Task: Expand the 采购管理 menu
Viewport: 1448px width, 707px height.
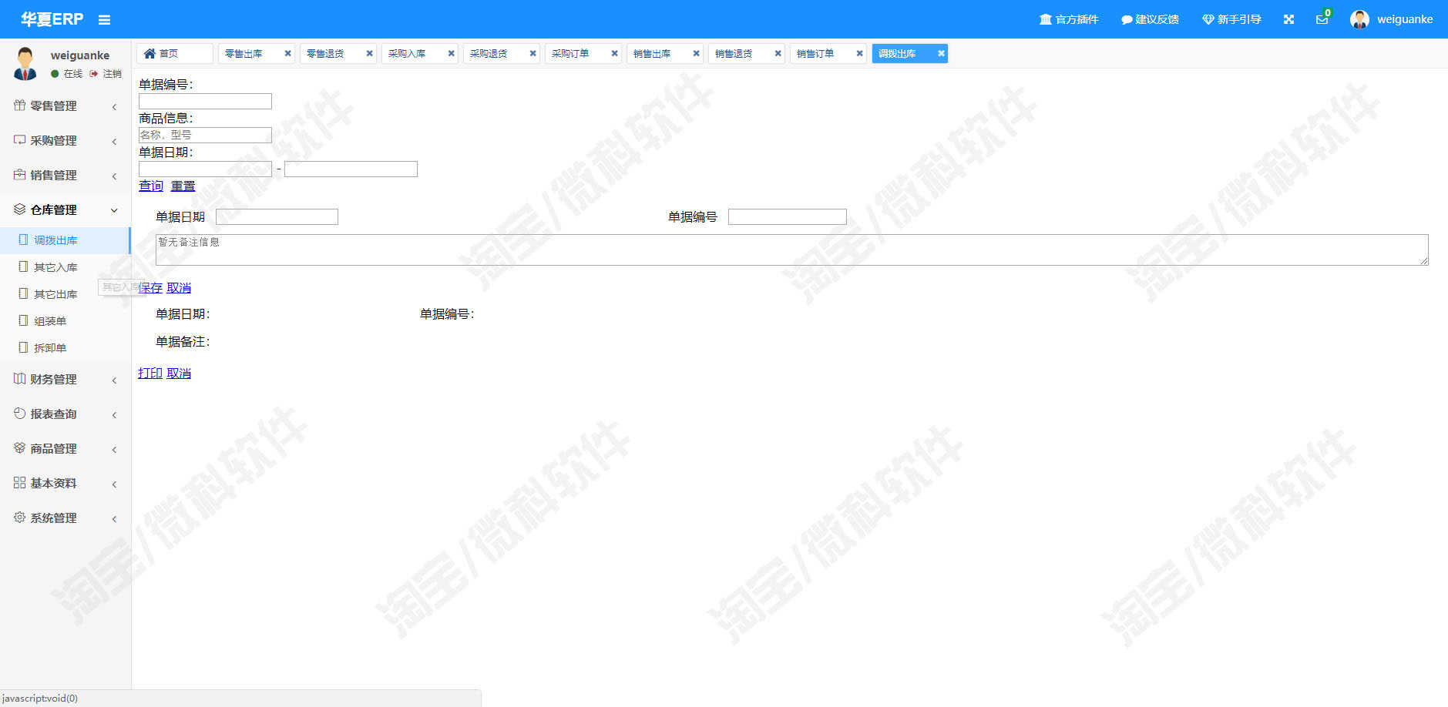Action: tap(66, 141)
